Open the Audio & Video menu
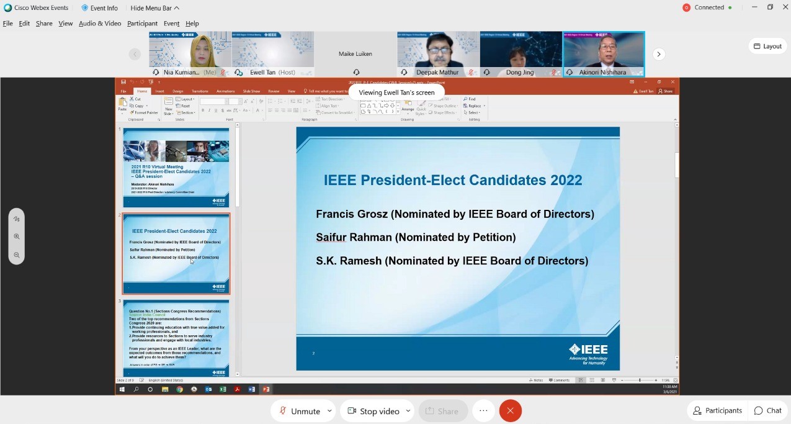791x424 pixels. tap(100, 24)
